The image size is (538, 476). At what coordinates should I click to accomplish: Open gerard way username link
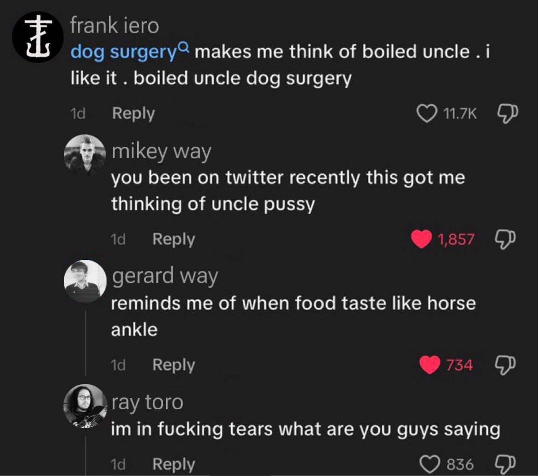point(165,276)
